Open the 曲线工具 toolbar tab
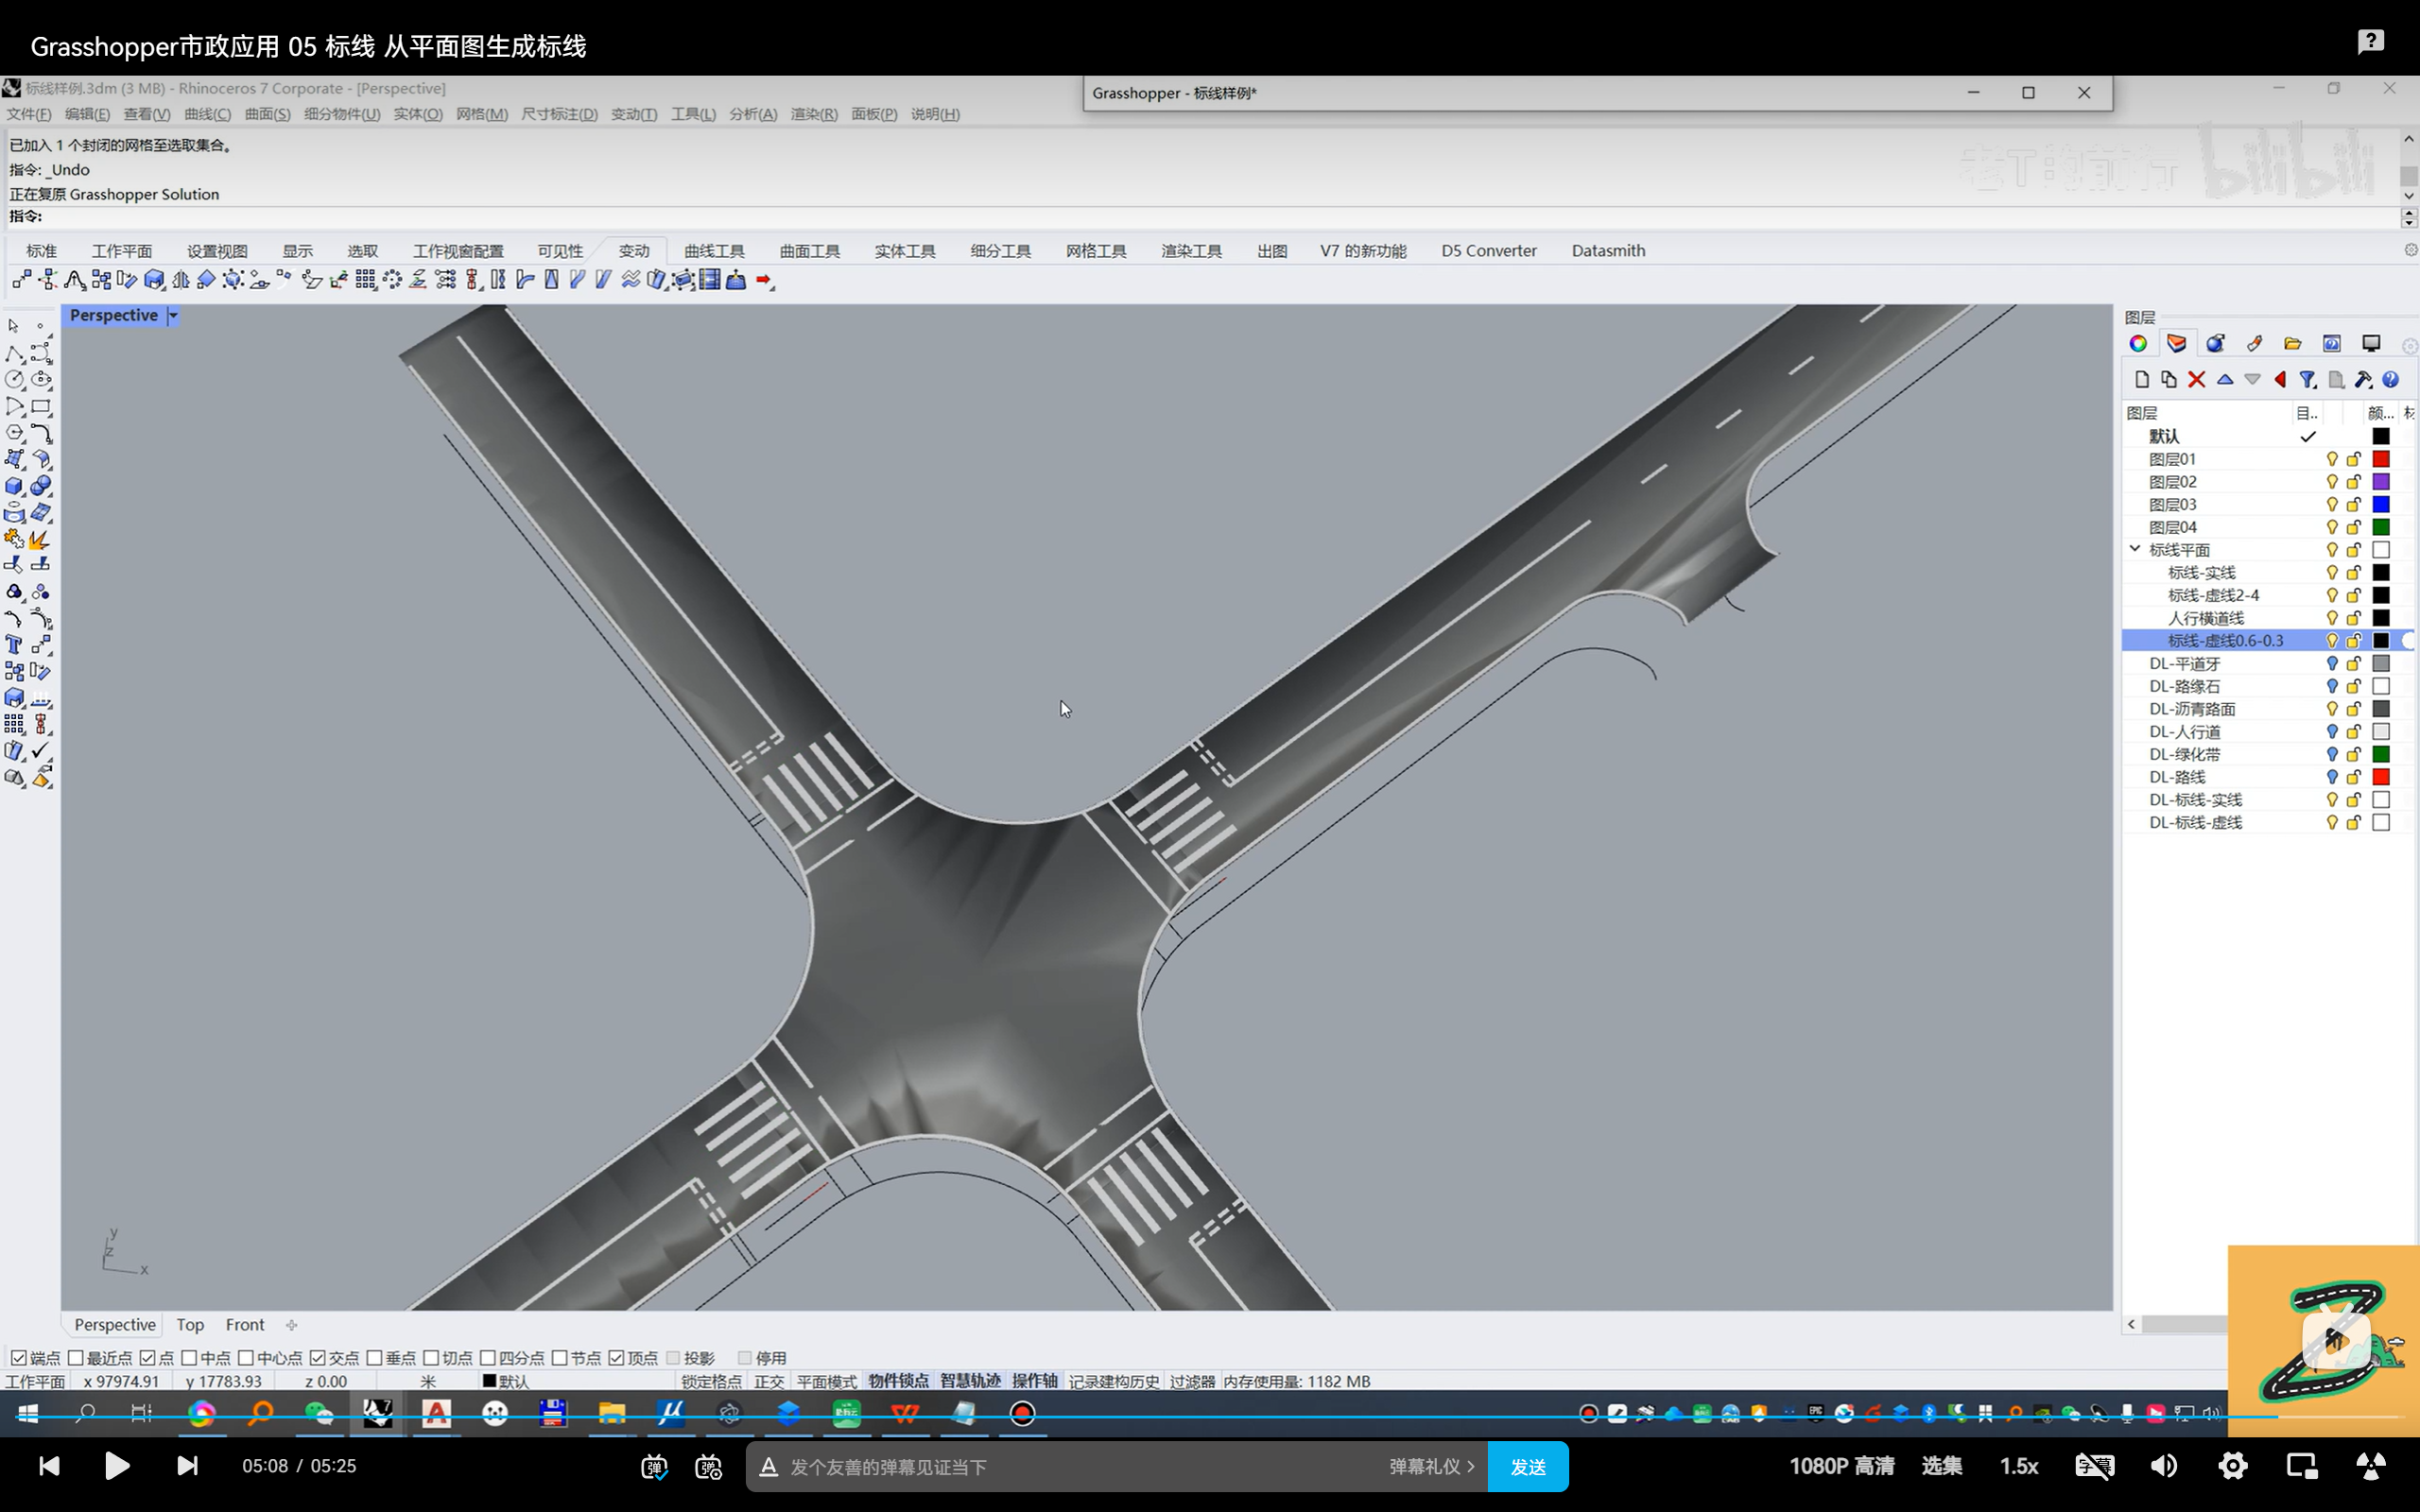Viewport: 2420px width, 1512px height. (x=714, y=251)
